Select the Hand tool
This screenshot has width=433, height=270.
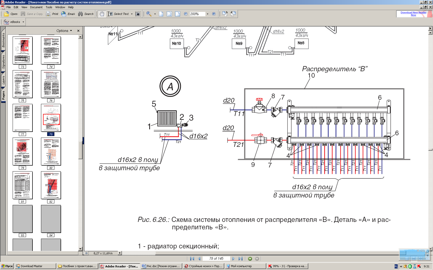click(102, 14)
